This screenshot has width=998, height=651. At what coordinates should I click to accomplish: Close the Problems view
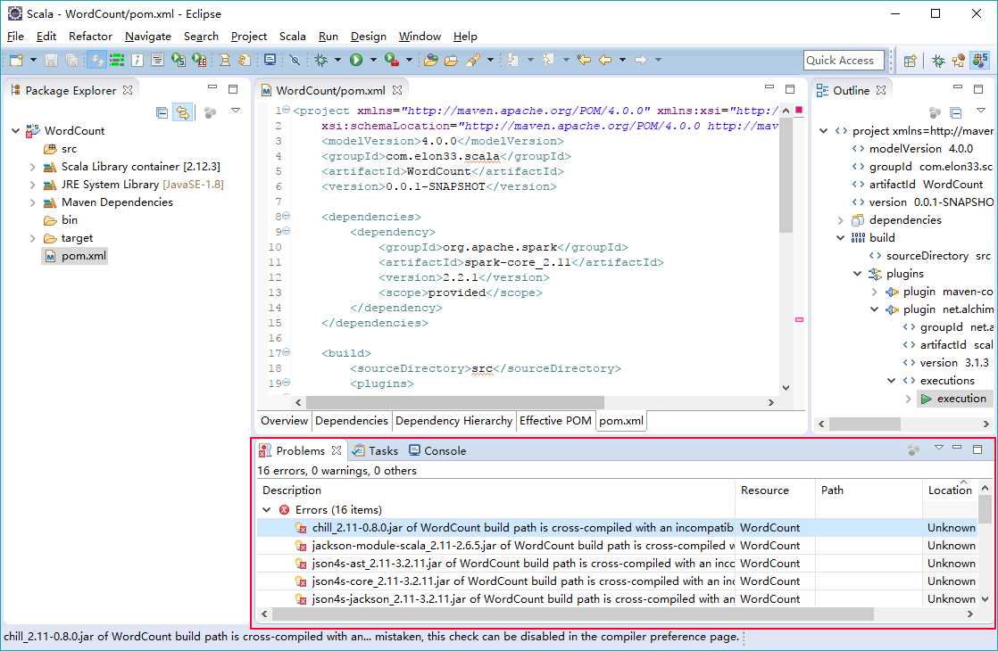[x=336, y=450]
